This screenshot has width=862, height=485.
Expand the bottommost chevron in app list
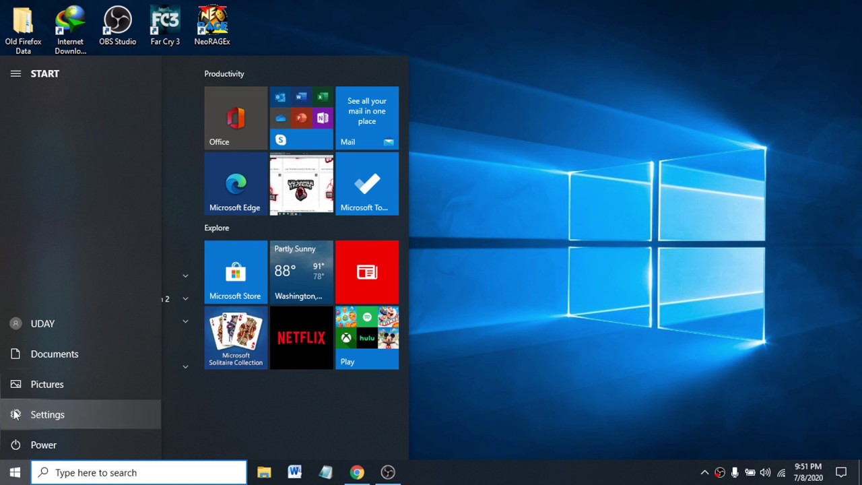point(185,367)
